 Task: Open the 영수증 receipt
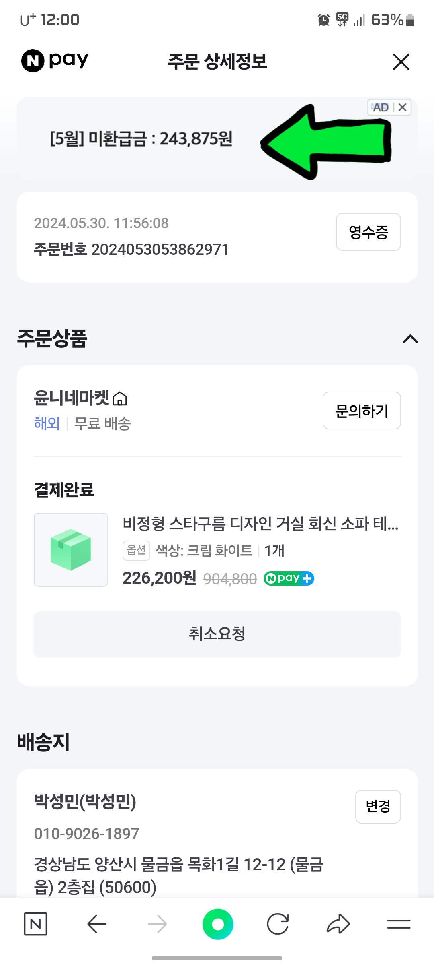click(368, 232)
